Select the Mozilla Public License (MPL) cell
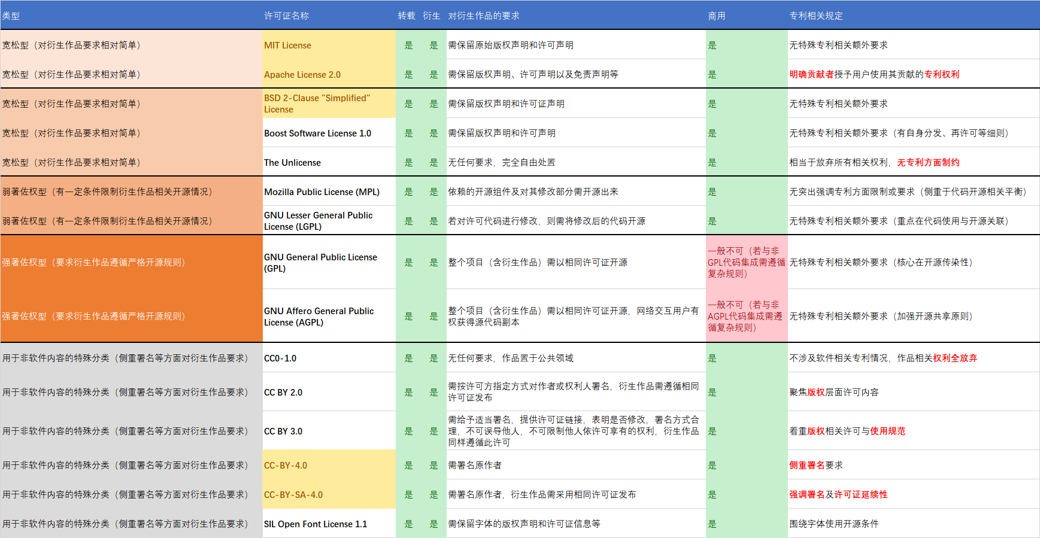The width and height of the screenshot is (1040, 538). pyautogui.click(x=329, y=192)
